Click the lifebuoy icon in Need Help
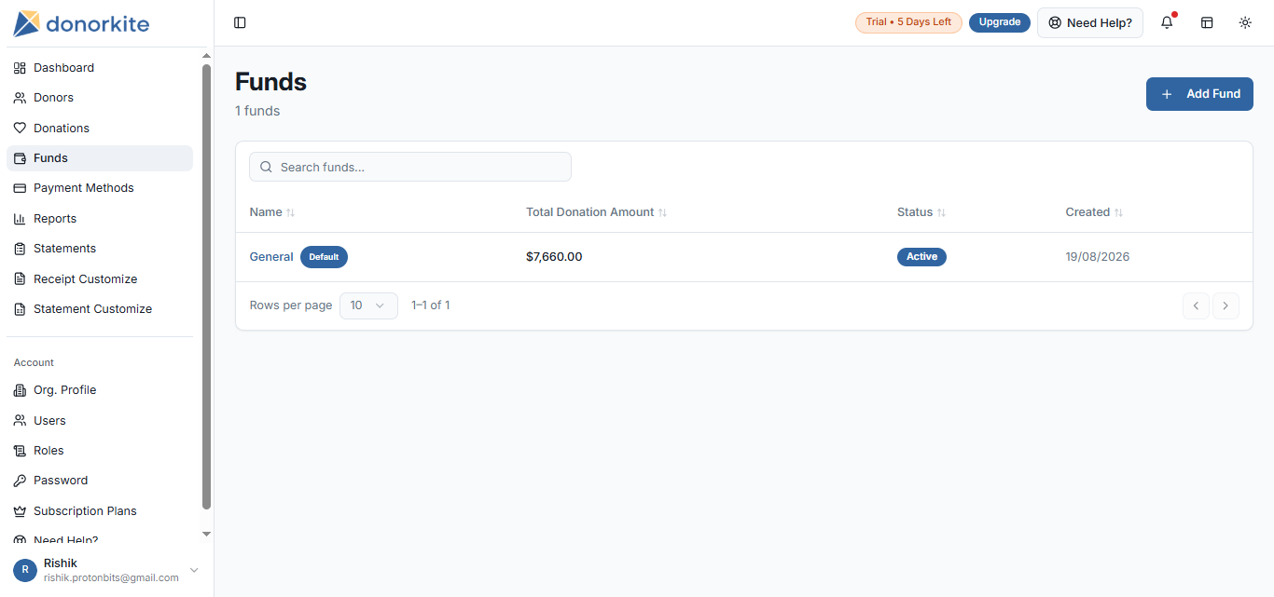 click(1055, 22)
